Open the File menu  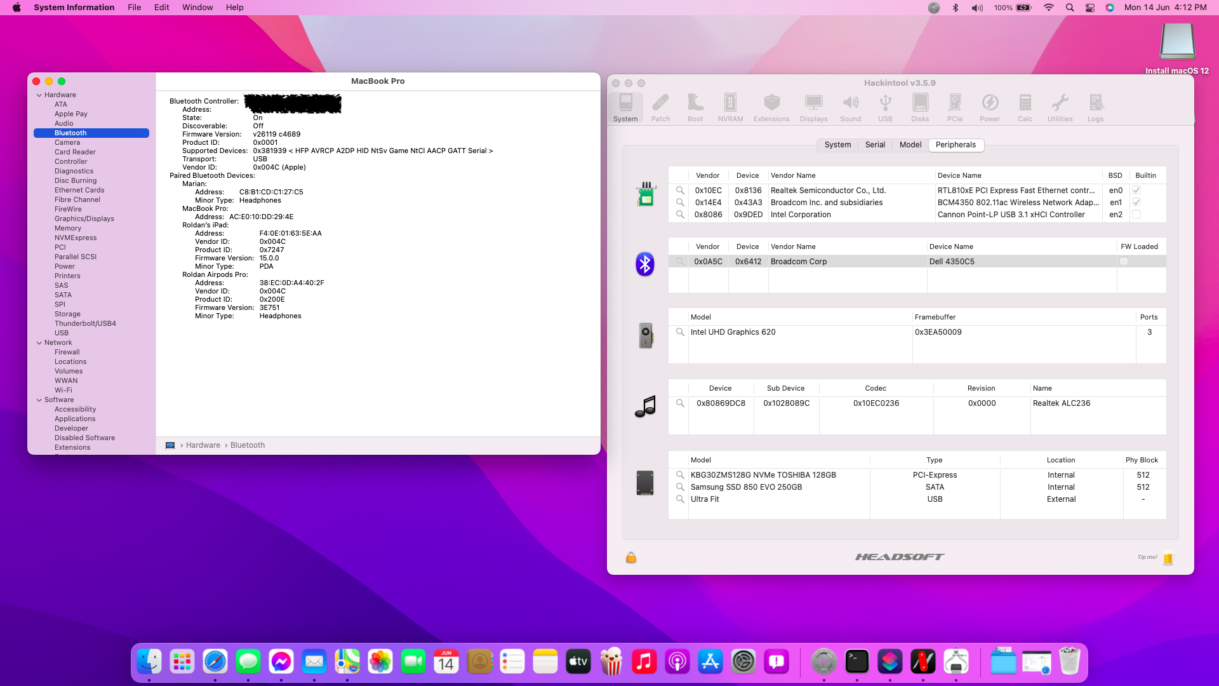point(135,8)
